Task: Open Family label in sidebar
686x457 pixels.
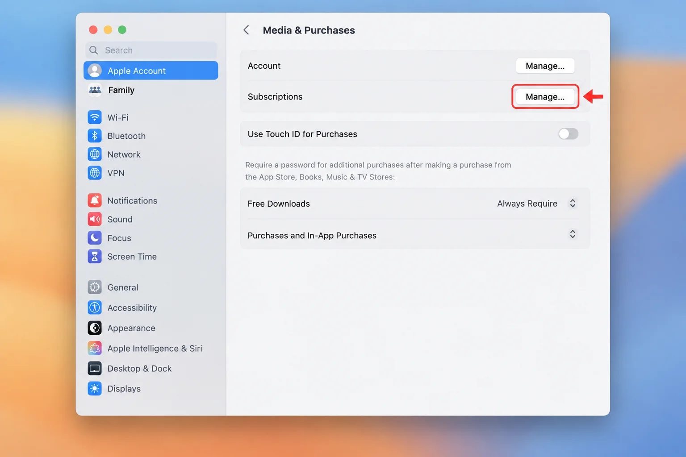Action: 121,90
